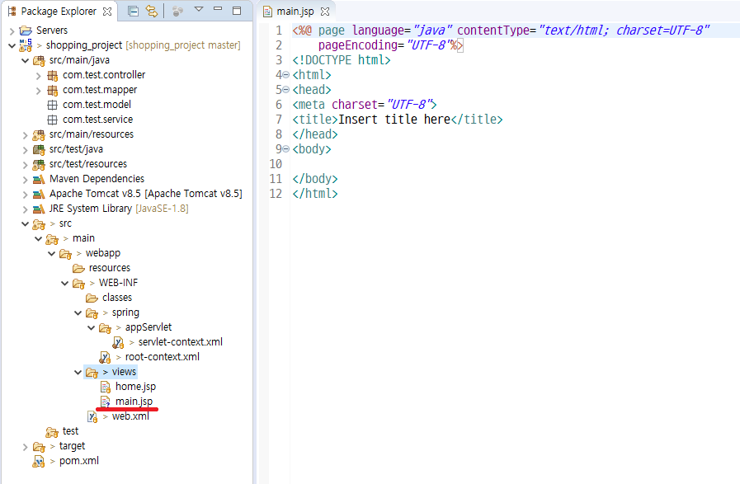Minimize the Package Explorer panel
Screen dimensions: 740x484
tap(218, 9)
